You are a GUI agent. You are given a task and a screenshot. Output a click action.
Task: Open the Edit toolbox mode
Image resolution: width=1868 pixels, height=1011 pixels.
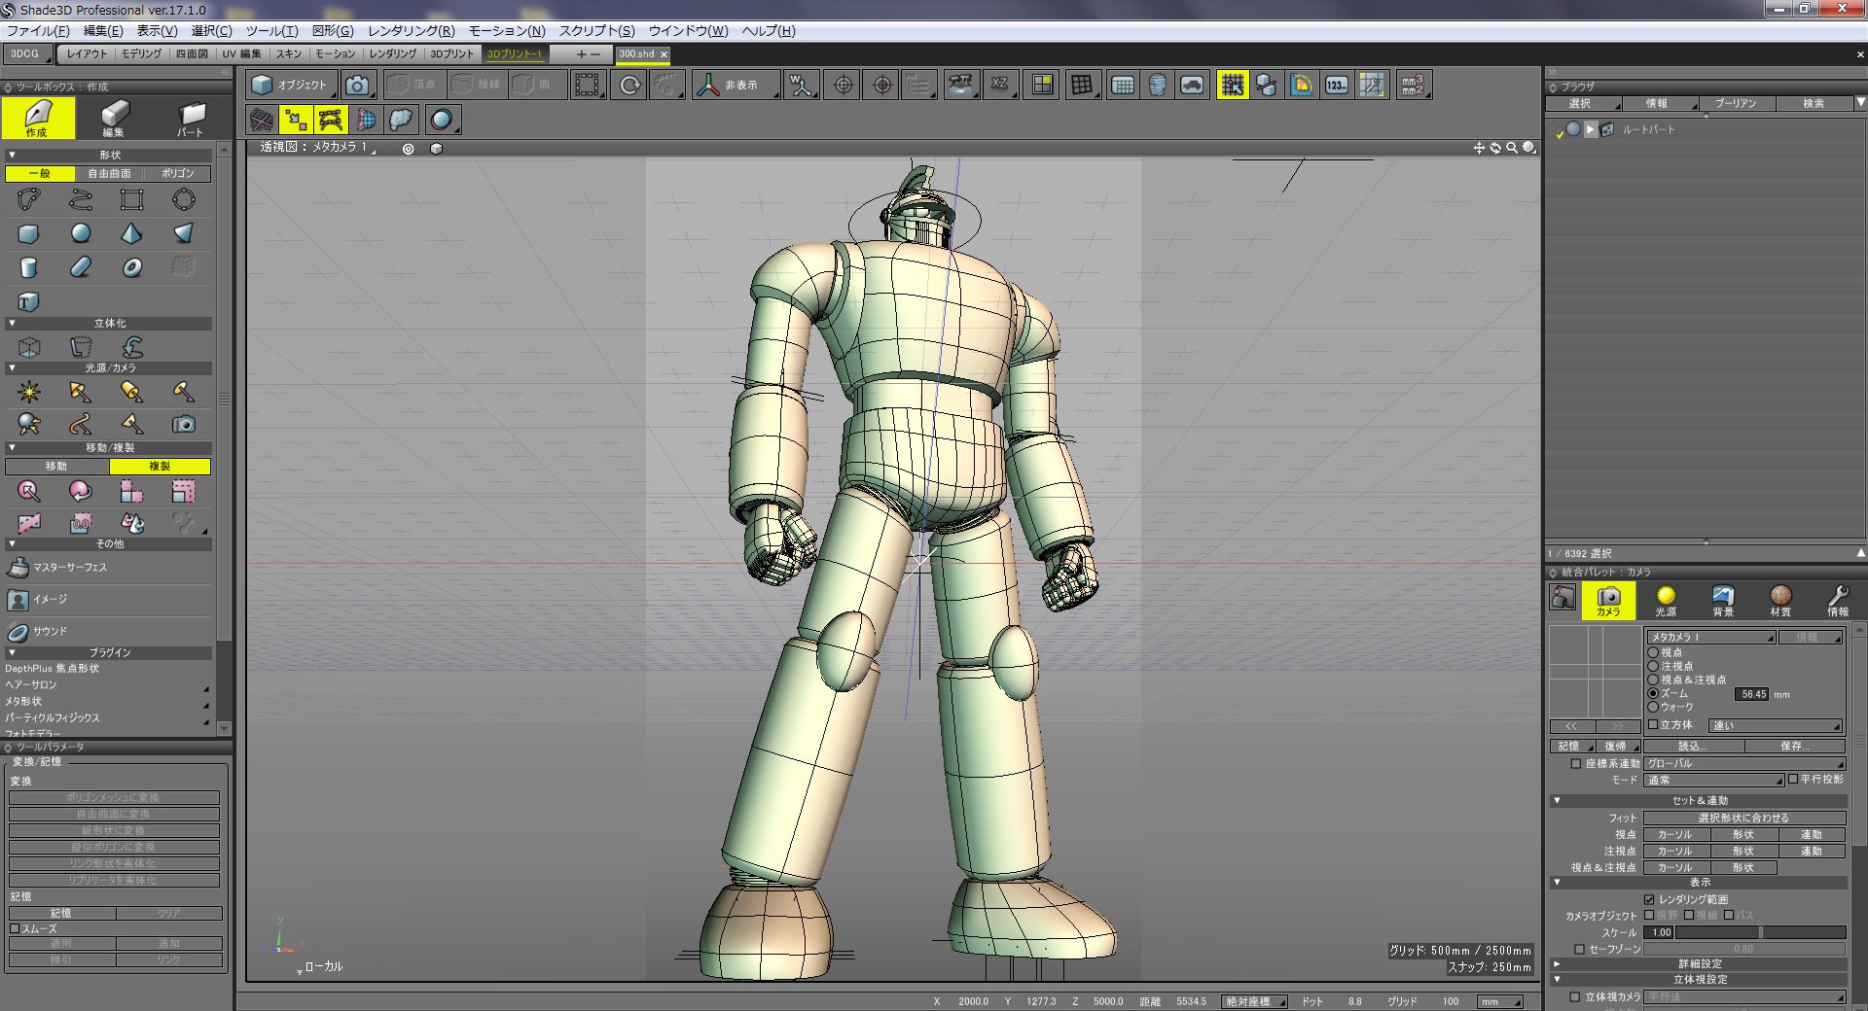(x=114, y=119)
